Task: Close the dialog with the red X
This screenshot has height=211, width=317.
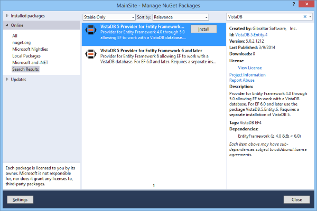Action: (x=306, y=4)
